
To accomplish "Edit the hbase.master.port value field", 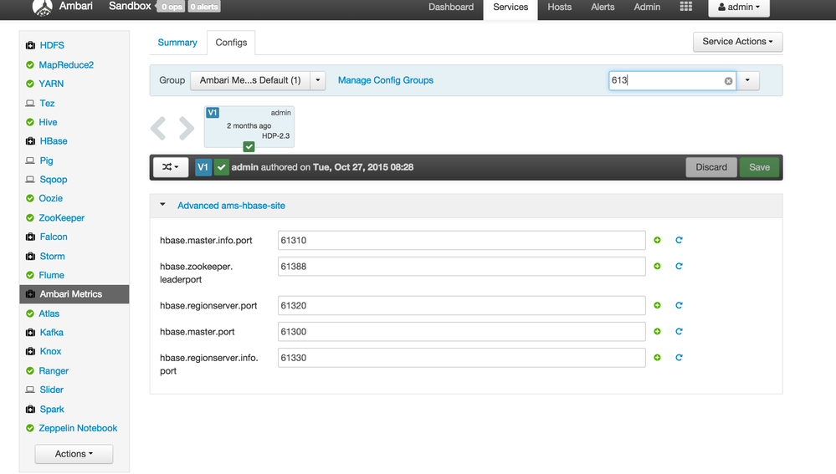I will click(x=462, y=331).
